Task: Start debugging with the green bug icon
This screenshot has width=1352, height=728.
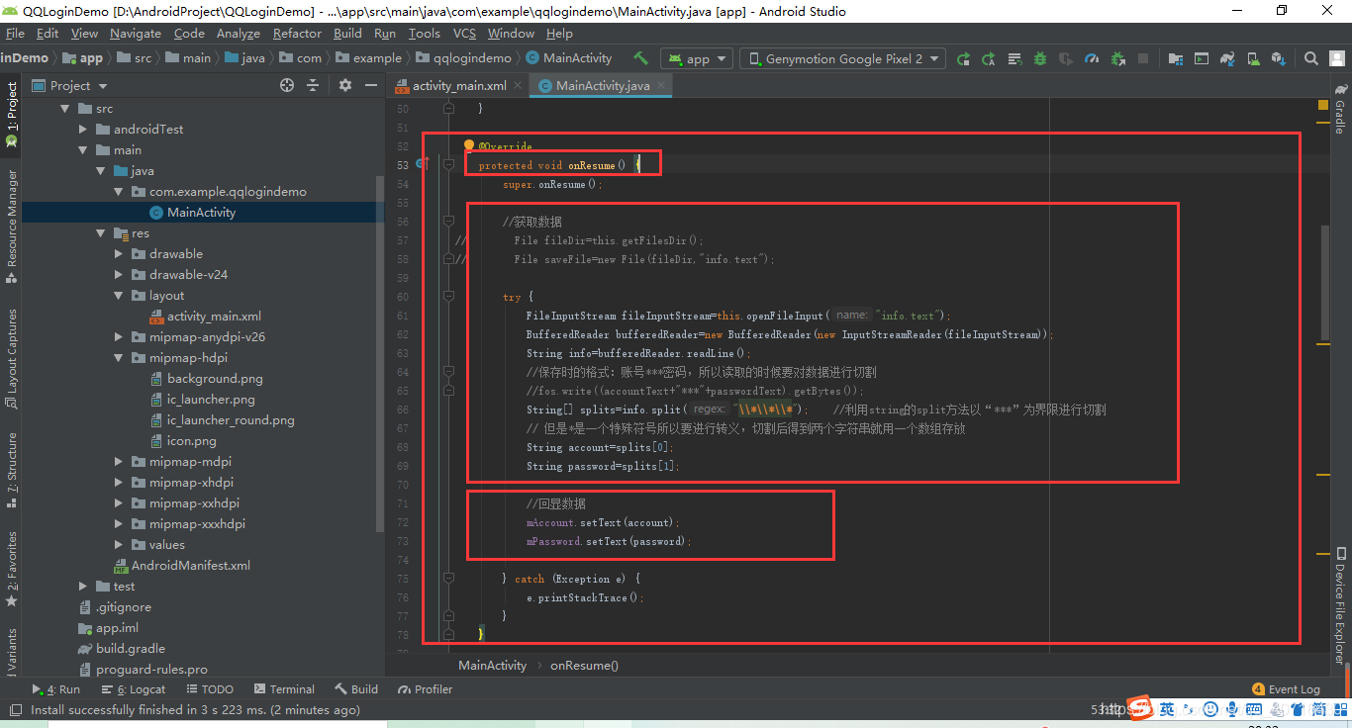Action: pos(1040,58)
